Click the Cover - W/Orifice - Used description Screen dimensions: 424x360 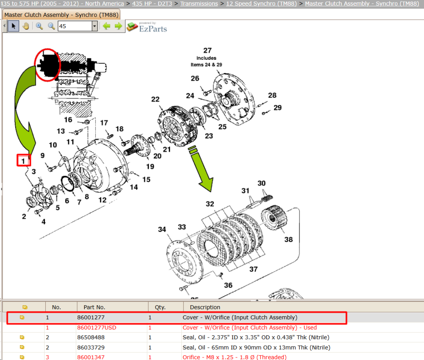click(x=250, y=327)
